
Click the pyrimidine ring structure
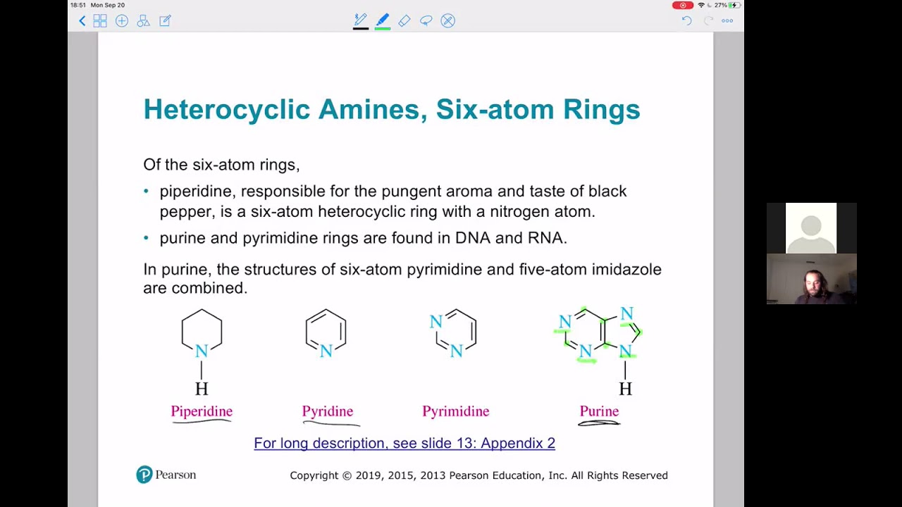pos(455,333)
